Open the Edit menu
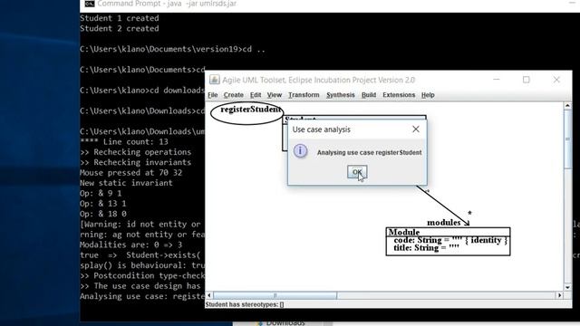This screenshot has height=326, width=580. pyautogui.click(x=256, y=95)
